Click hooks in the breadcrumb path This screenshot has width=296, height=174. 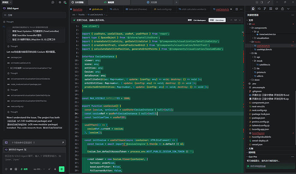point(82,15)
